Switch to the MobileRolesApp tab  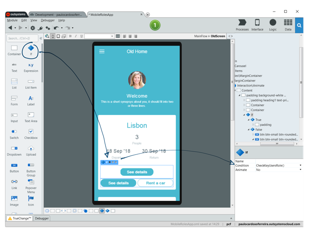tap(113, 14)
